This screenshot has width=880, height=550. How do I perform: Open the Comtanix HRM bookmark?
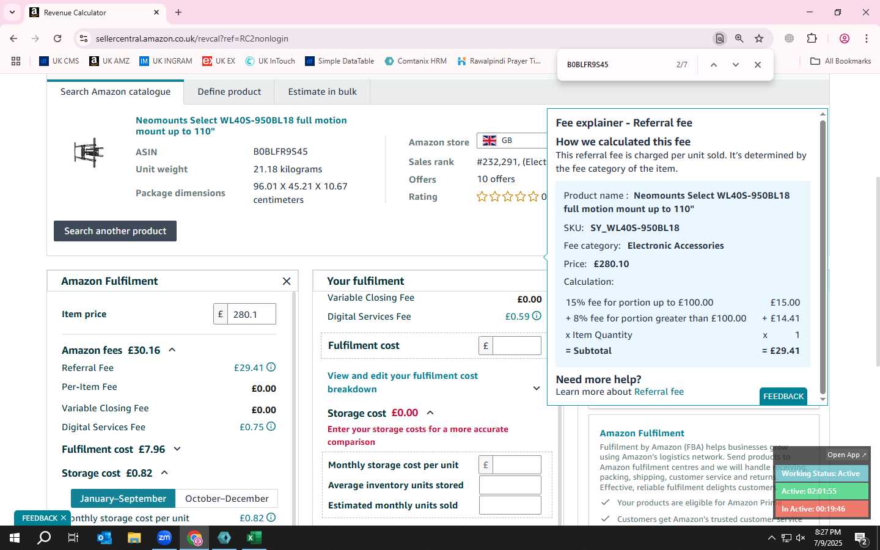pos(416,61)
